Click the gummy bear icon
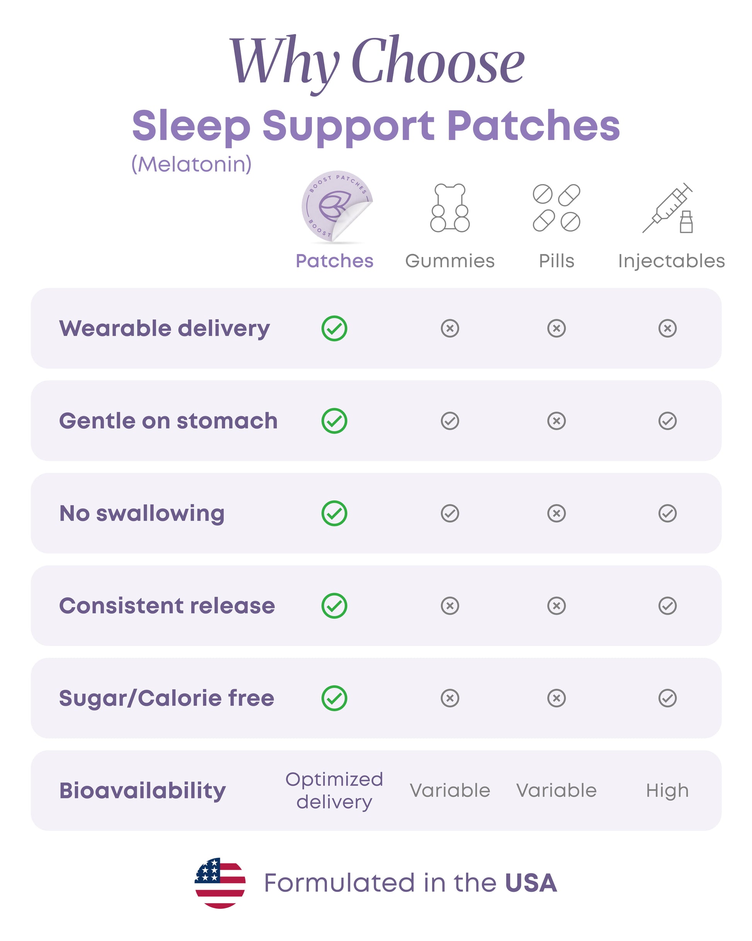The width and height of the screenshot is (752, 941). tap(450, 208)
